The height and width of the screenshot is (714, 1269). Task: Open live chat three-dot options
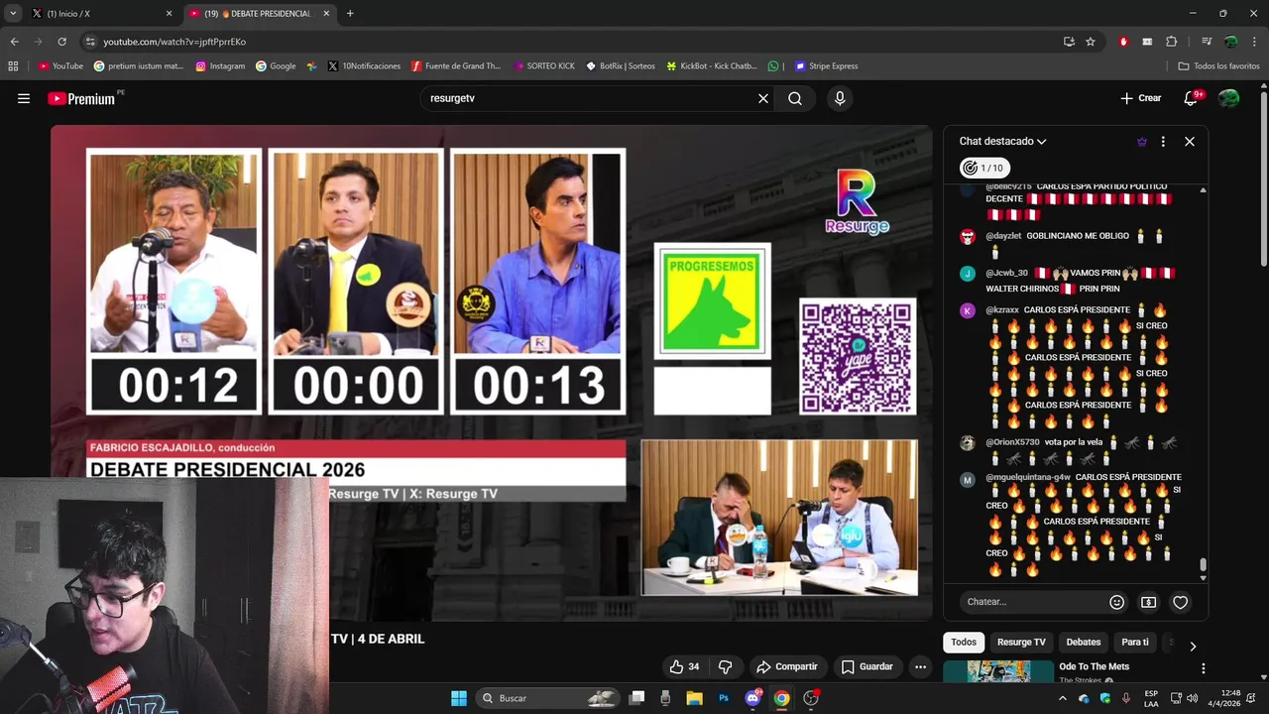click(1163, 142)
